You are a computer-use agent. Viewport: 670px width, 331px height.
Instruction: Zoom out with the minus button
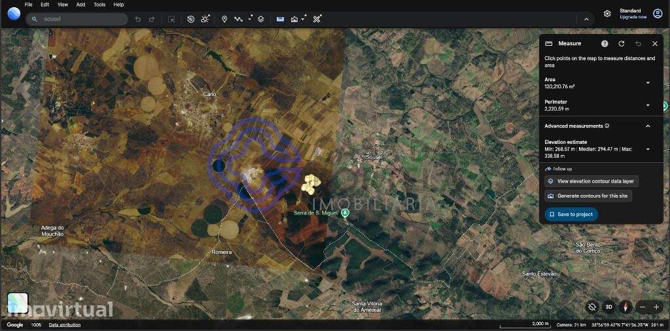(643, 307)
